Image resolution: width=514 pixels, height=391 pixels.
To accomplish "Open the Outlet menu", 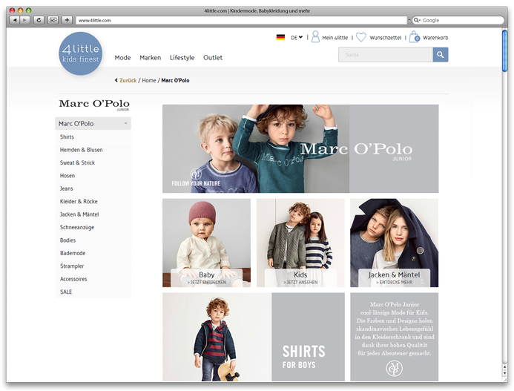I will click(213, 58).
